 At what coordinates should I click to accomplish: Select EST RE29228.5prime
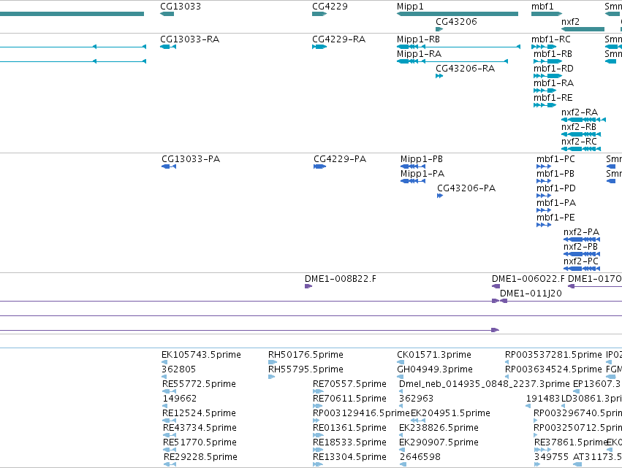tap(170, 464)
